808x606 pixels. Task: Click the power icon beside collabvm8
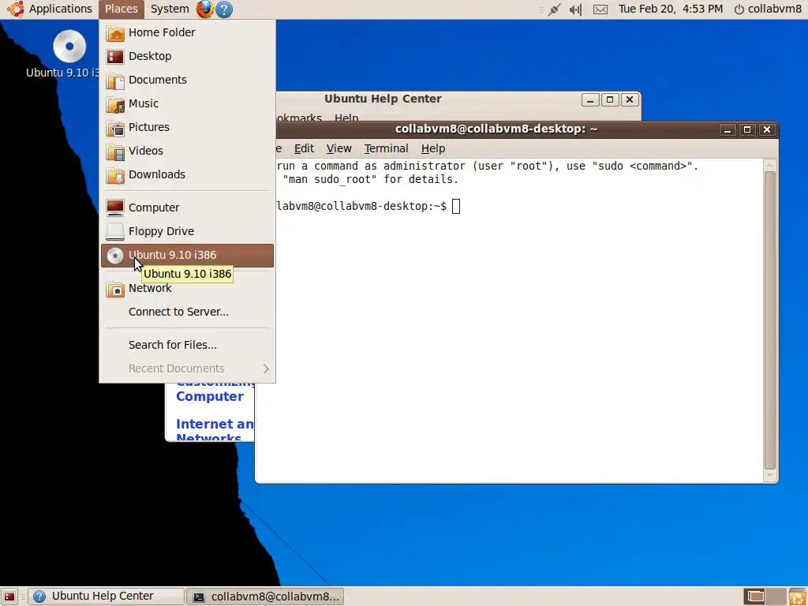tap(739, 9)
